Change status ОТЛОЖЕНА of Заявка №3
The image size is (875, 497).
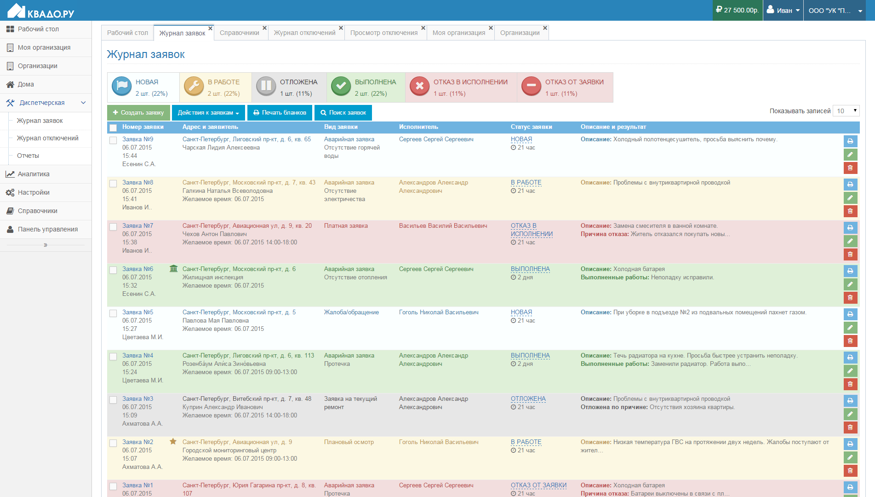[528, 399]
